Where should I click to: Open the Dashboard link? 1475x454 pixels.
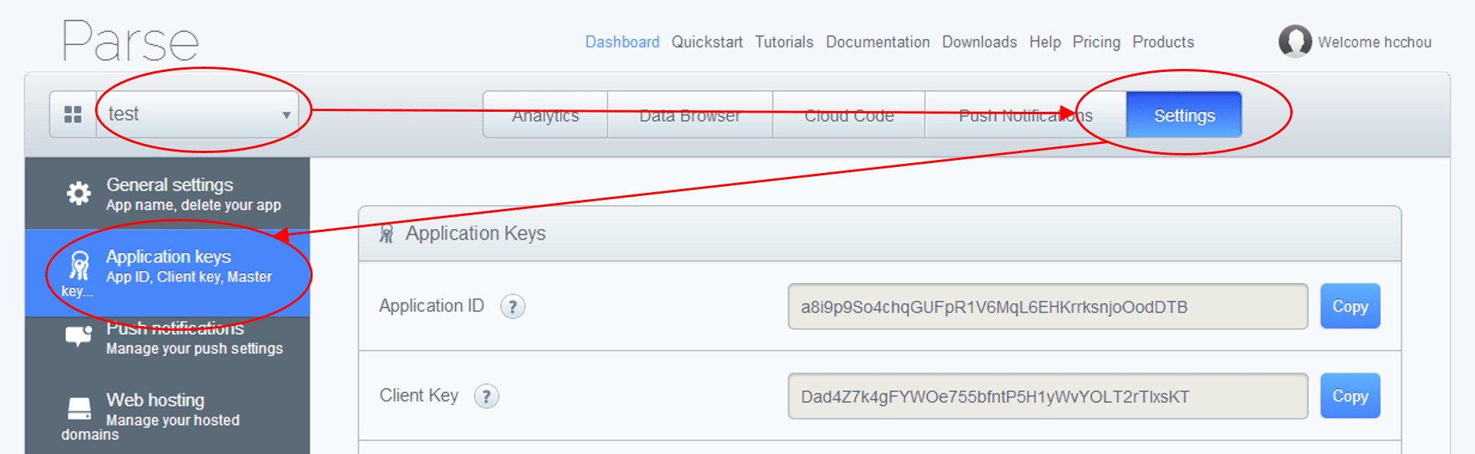click(622, 42)
